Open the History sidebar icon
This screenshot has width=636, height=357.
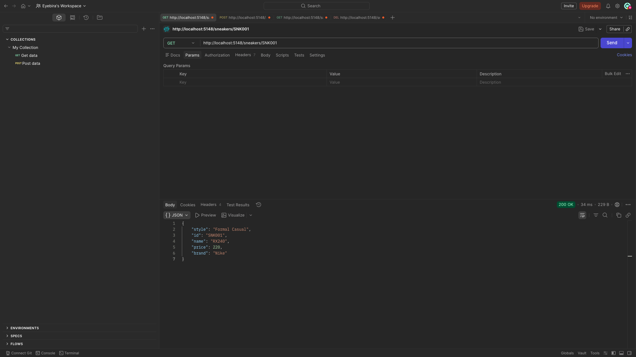click(86, 18)
